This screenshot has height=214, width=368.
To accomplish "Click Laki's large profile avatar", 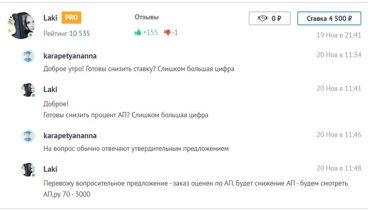I will click(21, 25).
